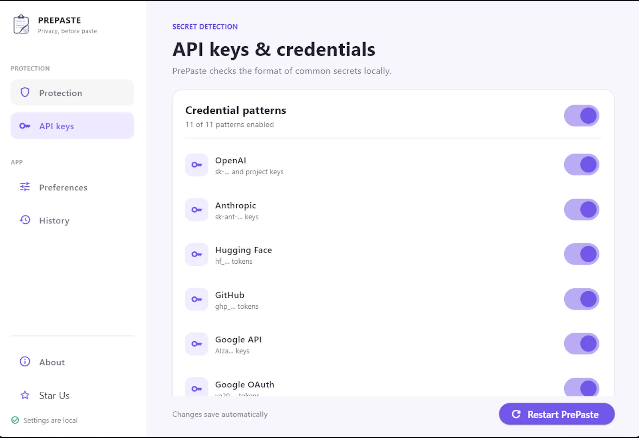The height and width of the screenshot is (438, 639).
Task: Click the "hf_... tokens" description
Action: tap(234, 262)
